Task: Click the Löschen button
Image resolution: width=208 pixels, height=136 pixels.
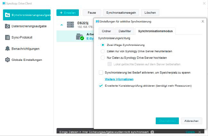Action: tap(150, 13)
